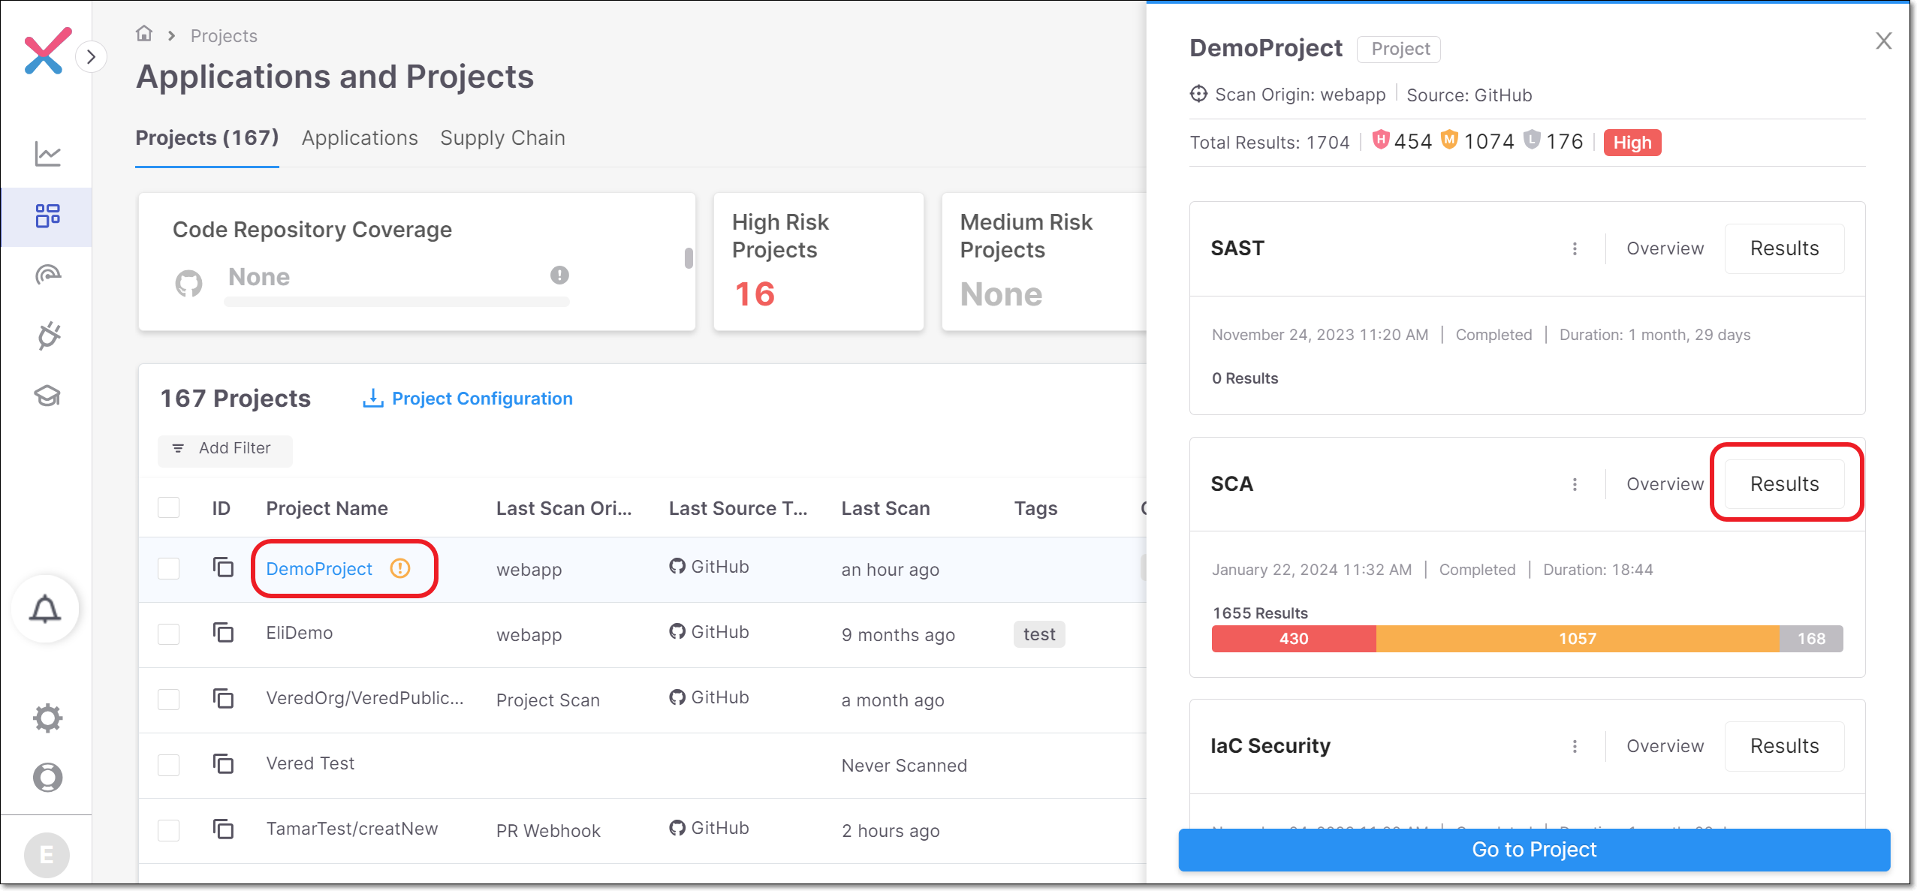Expand the left sidebar with arrow button
Image resolution: width=1917 pixels, height=891 pixels.
(x=91, y=56)
